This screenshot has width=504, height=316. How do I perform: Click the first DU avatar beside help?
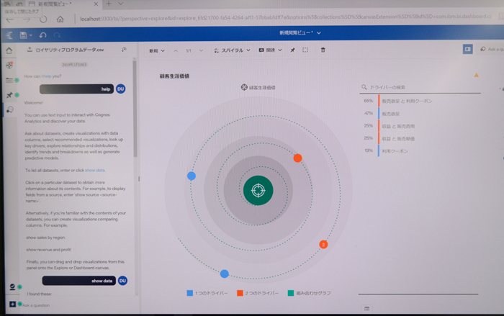(x=120, y=89)
